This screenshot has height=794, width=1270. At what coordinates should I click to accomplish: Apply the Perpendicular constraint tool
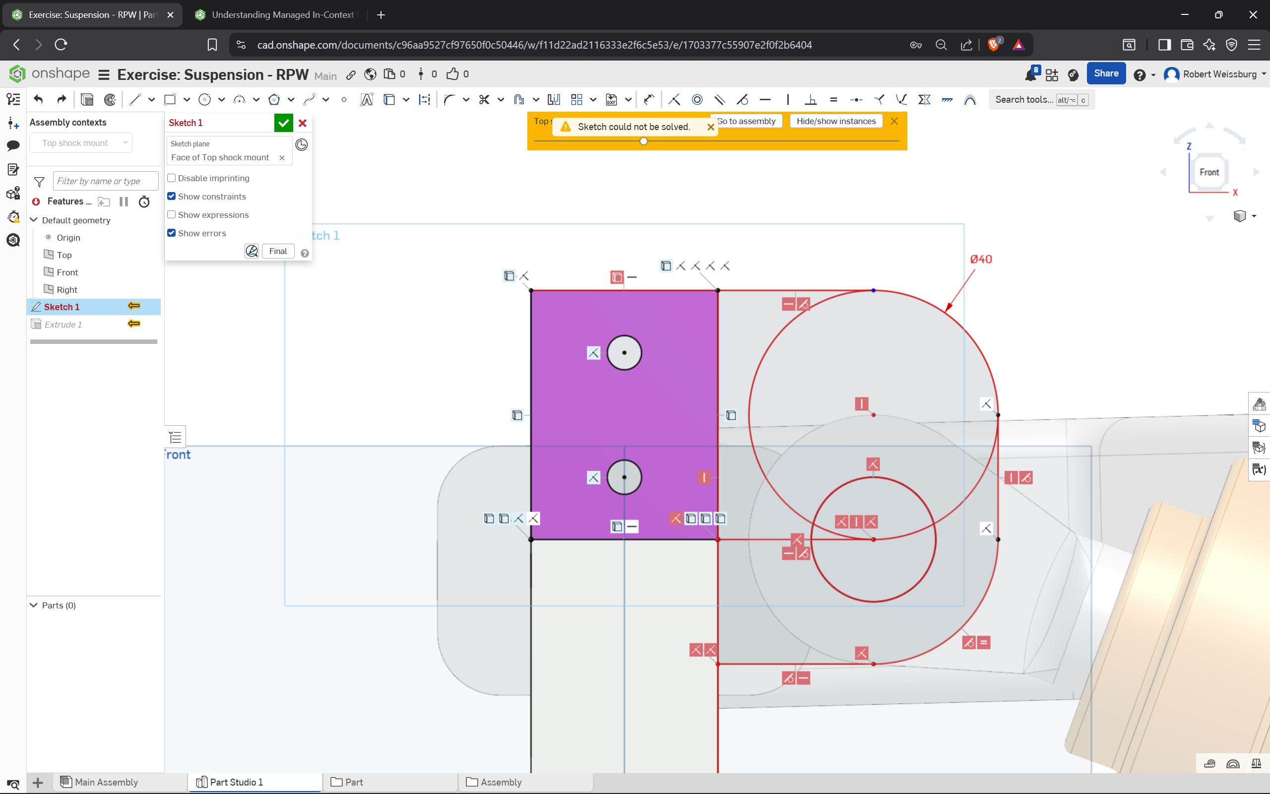tap(811, 99)
